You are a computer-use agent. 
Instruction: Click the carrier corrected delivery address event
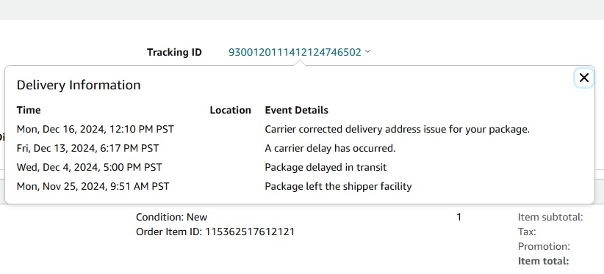point(397,130)
